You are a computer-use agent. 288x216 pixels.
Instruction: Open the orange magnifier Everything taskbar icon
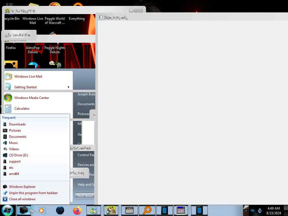click(147, 210)
